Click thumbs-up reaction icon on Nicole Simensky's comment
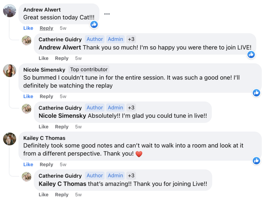The width and height of the screenshot is (272, 199). (x=256, y=93)
